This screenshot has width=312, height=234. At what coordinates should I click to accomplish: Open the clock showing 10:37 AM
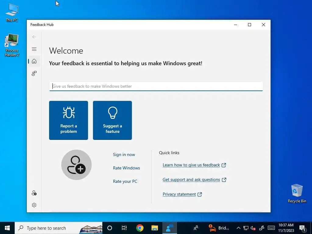286,228
